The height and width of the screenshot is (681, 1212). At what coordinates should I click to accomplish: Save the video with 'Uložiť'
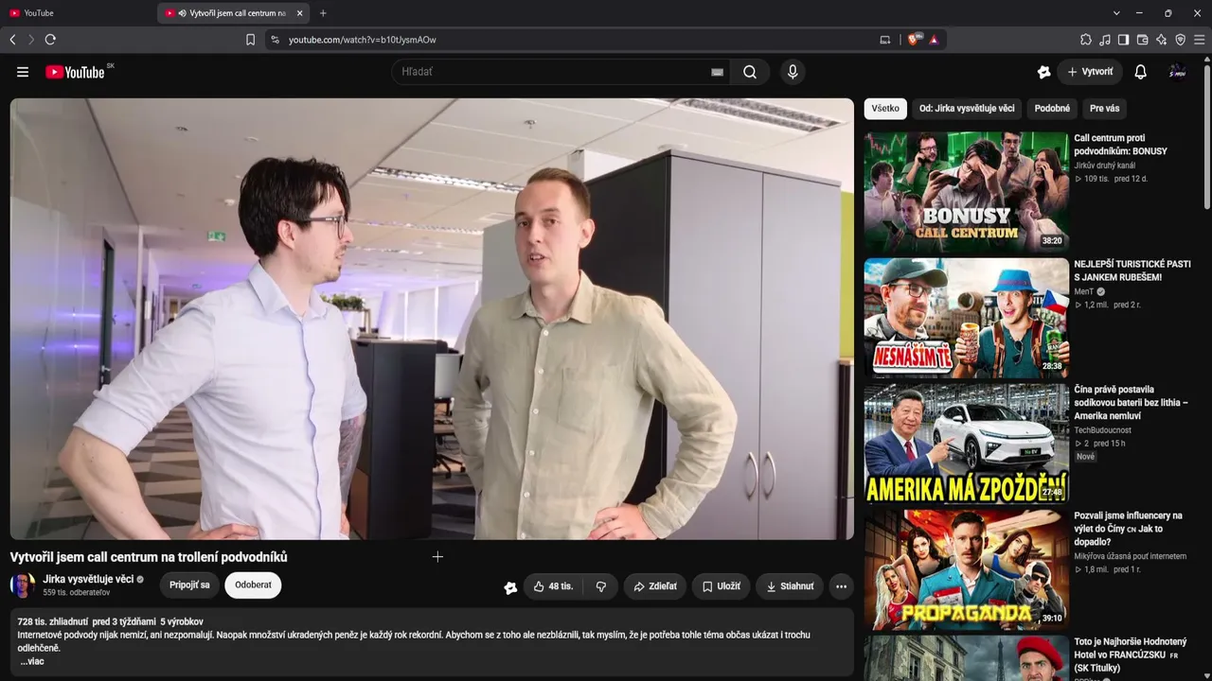pos(721,586)
